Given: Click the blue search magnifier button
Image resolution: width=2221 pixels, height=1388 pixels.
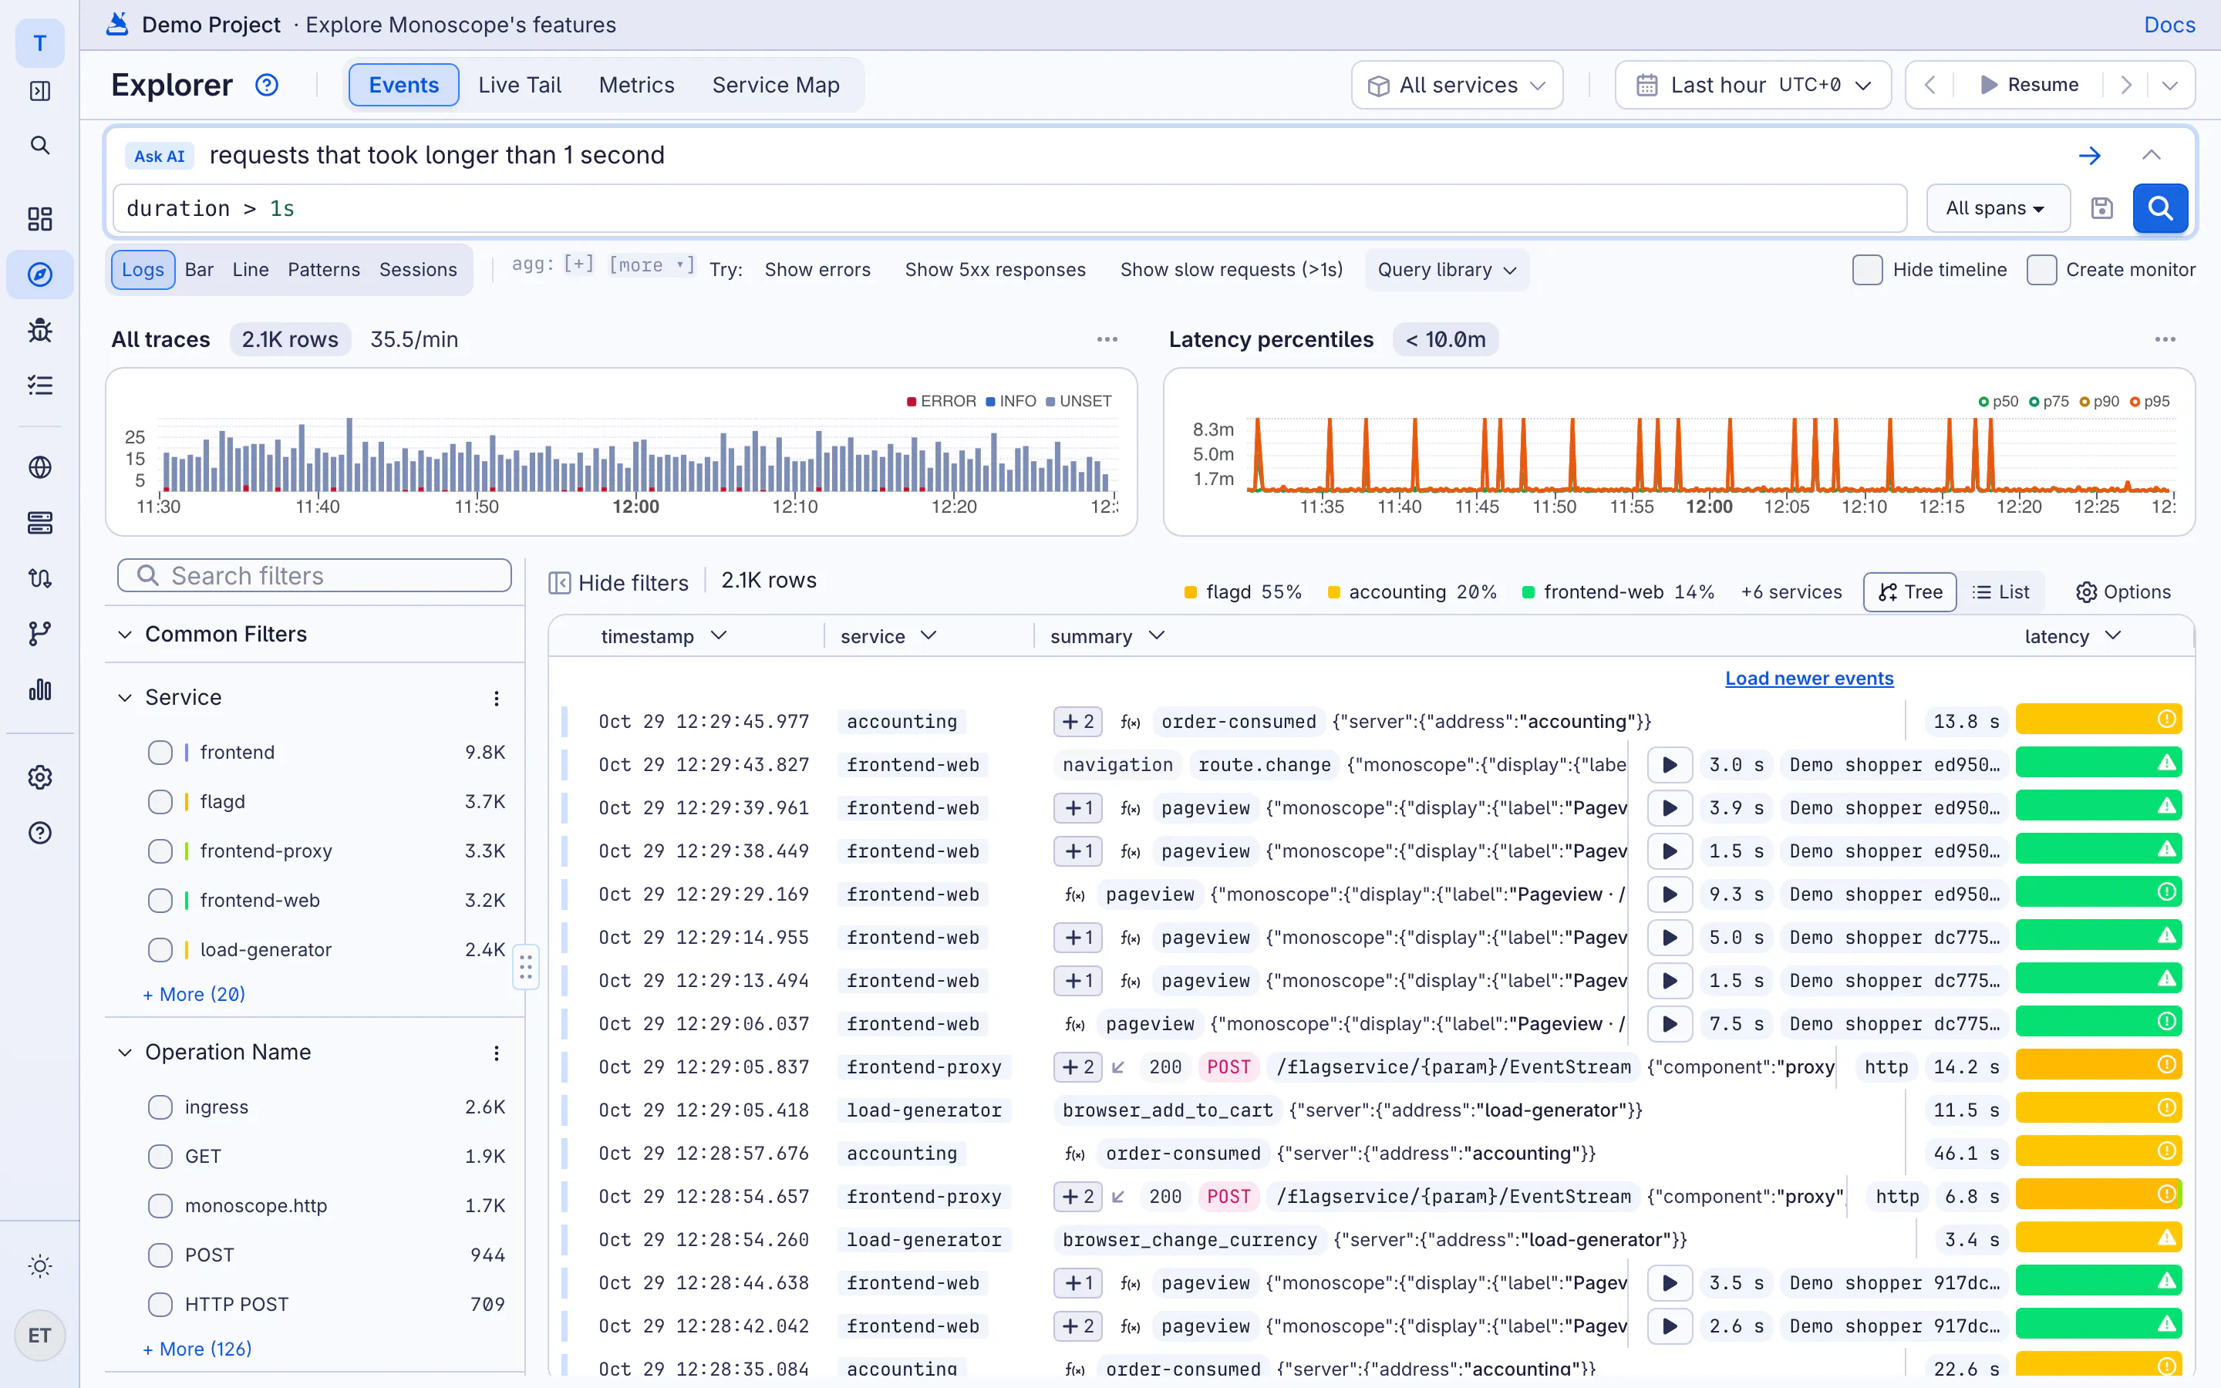Looking at the screenshot, I should pos(2159,208).
